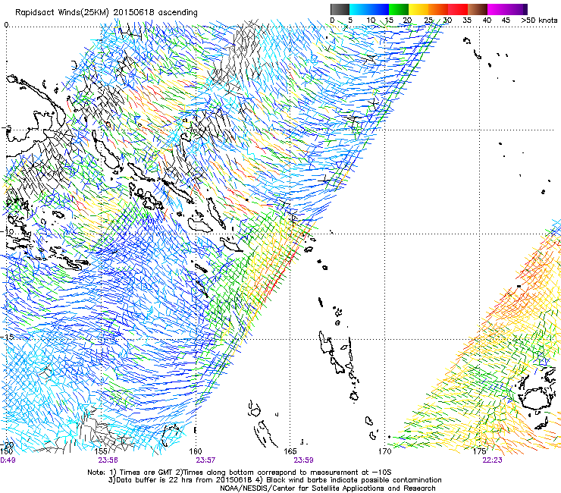Click the longitude label '150'
561x493 pixels.
pyautogui.click(x=7, y=451)
